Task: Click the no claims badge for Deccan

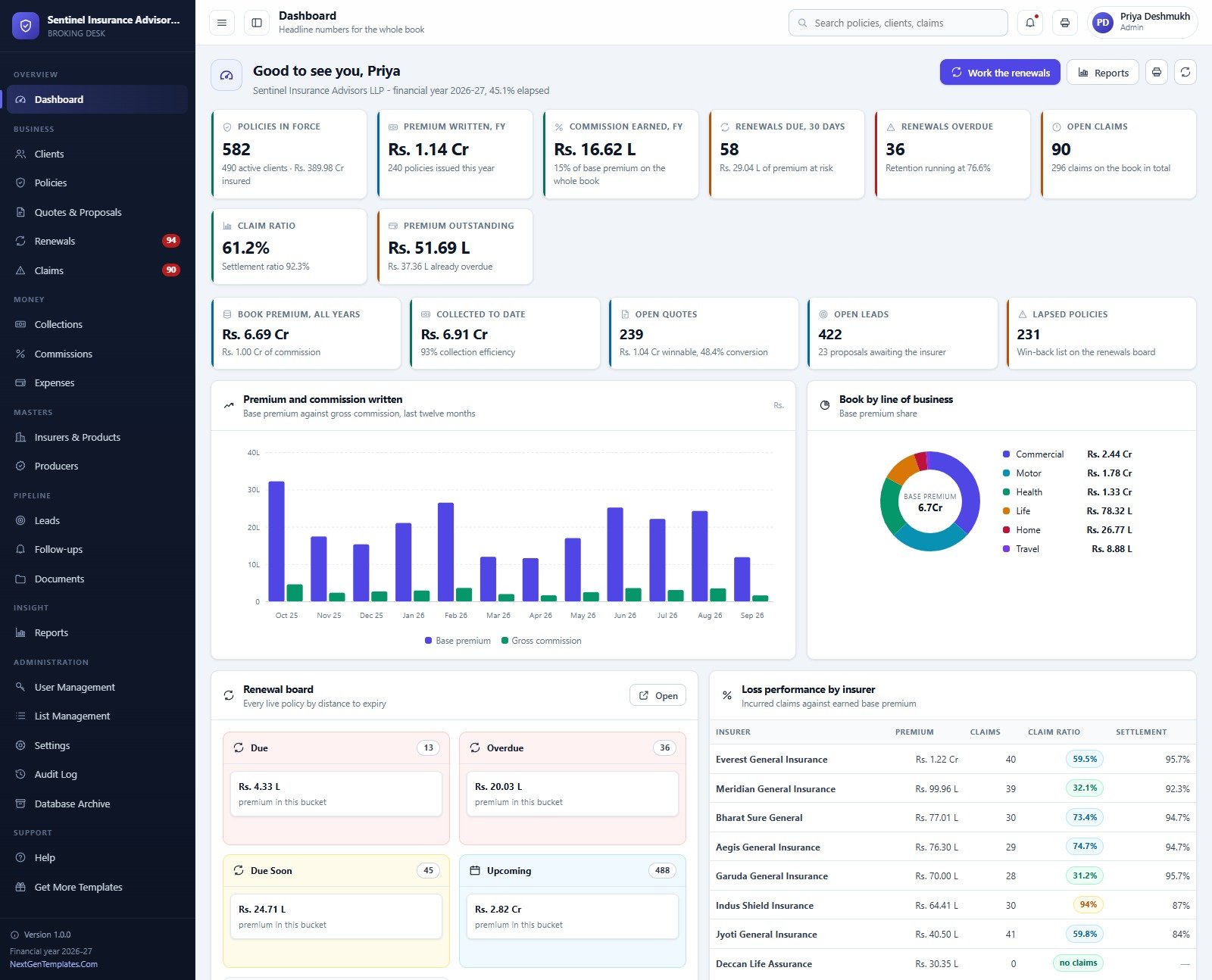Action: click(1078, 963)
